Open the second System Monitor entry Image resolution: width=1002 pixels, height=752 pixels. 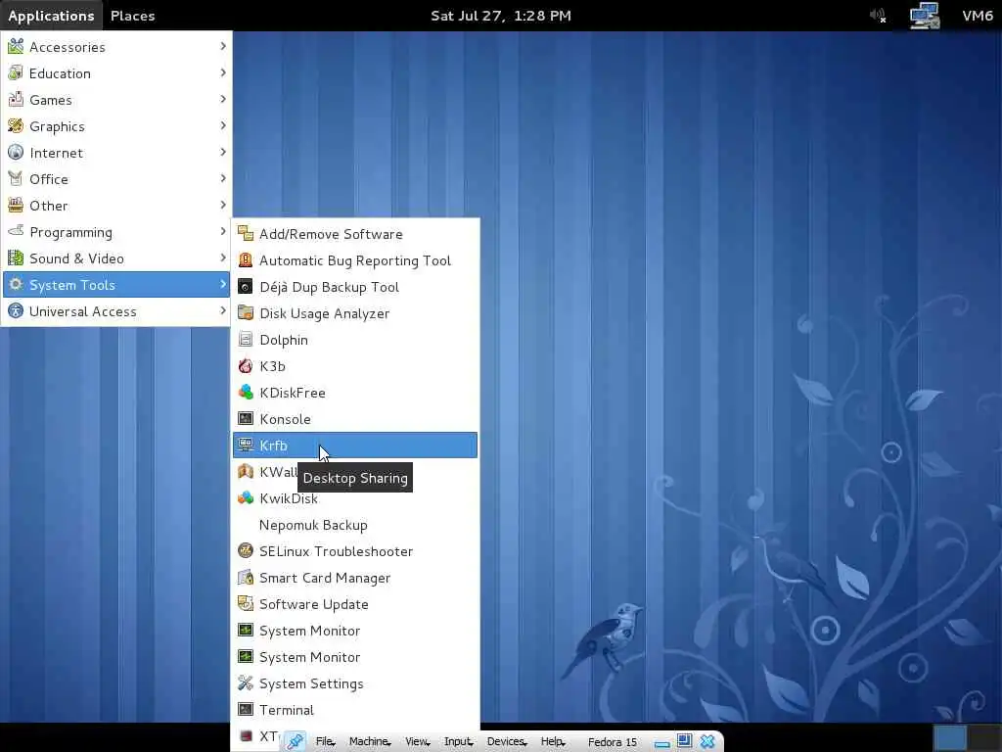(355, 657)
